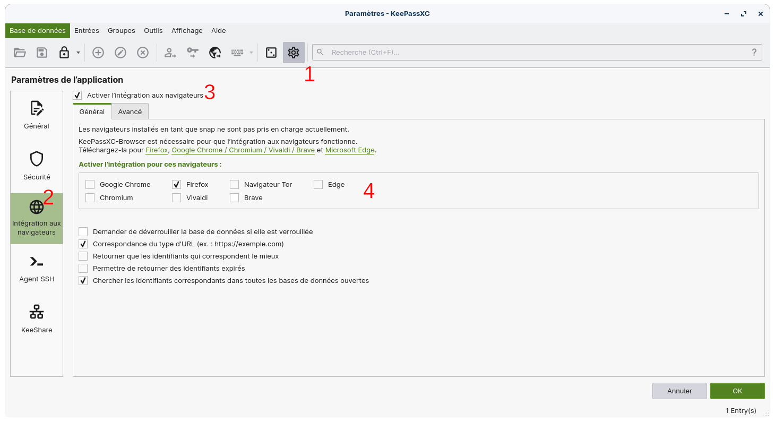Open the Outils menu
The height and width of the screenshot is (422, 775).
pyautogui.click(x=153, y=31)
